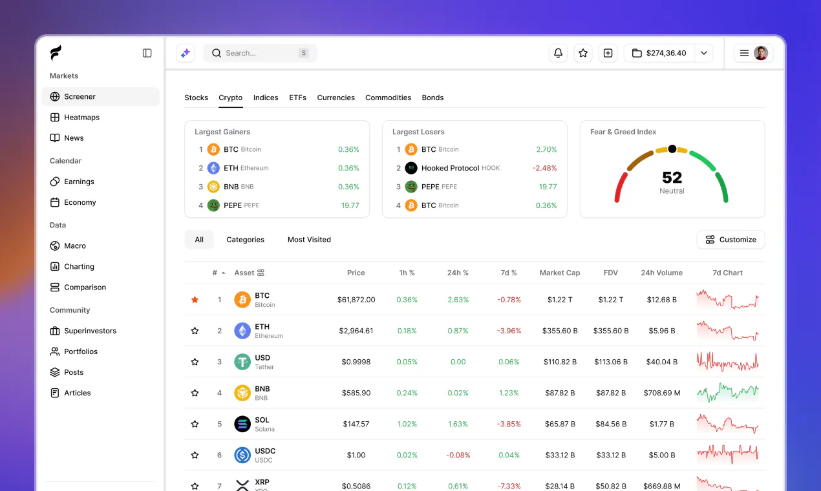Switch to ETFs tab
Screen dimensions: 821x491
297,98
